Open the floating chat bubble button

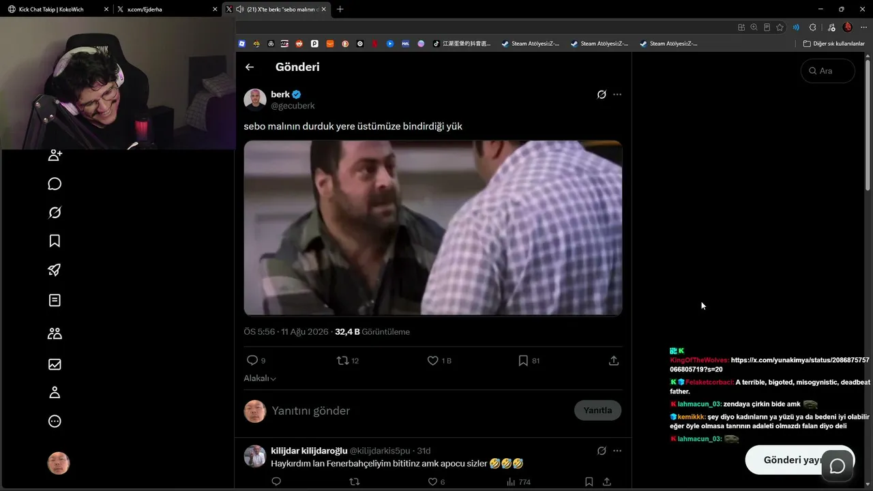click(838, 466)
